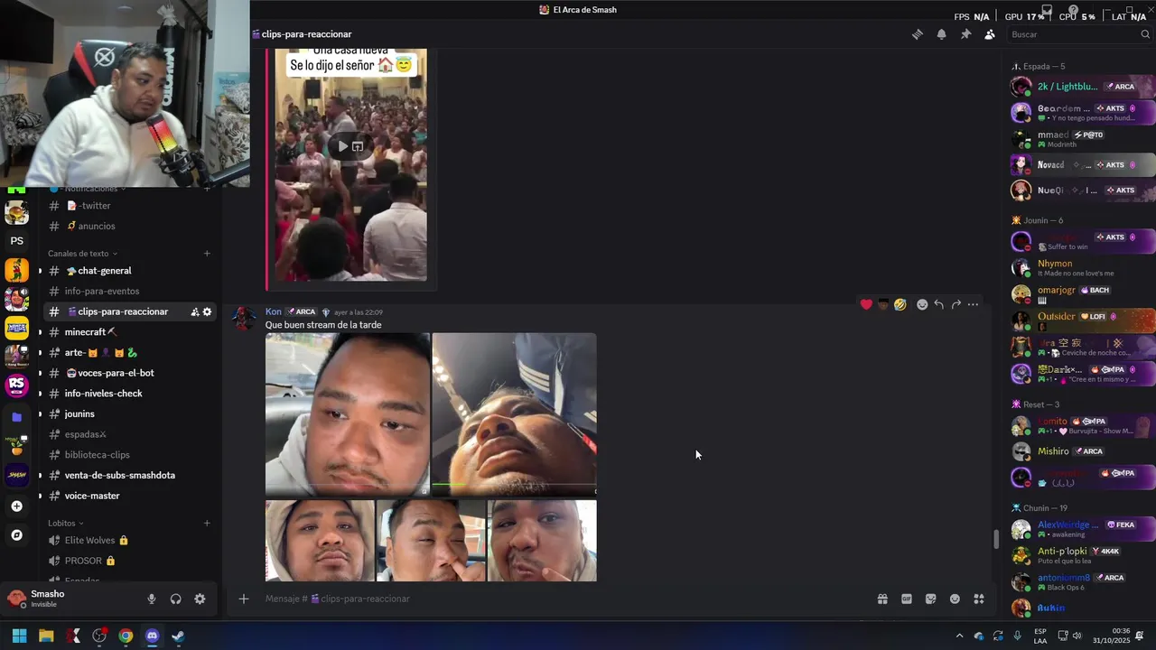The image size is (1156, 650).
Task: Open Kon's username in message
Action: pos(274,311)
